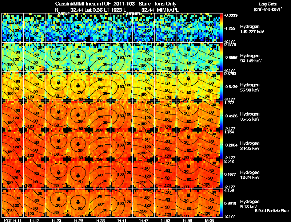Viewport: 291px width, 222px height.
Task: Click the -0.3359 colorbar maximum value
Action: [231, 15]
